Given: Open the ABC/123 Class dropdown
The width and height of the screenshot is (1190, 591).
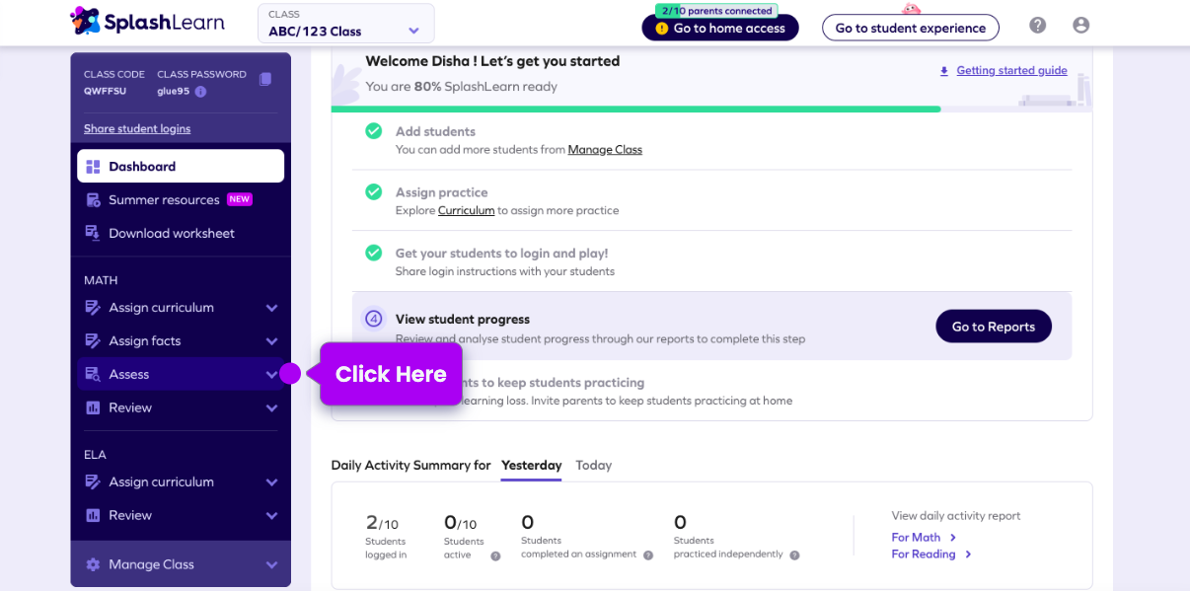Looking at the screenshot, I should 345,24.
